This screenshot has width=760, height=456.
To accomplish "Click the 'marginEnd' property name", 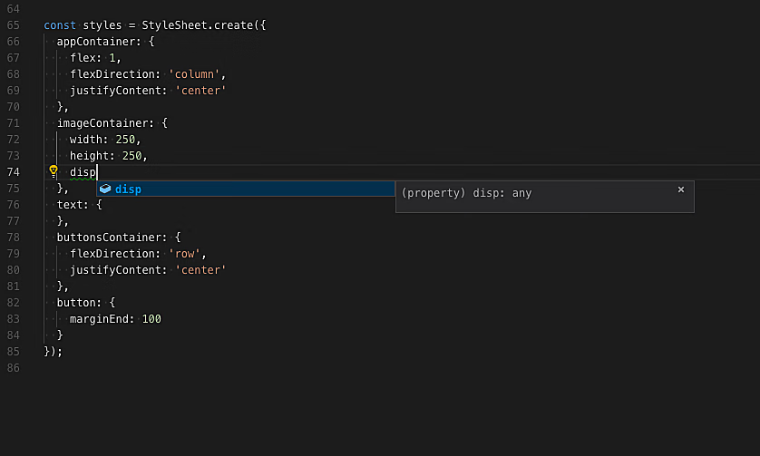I will [x=99, y=319].
